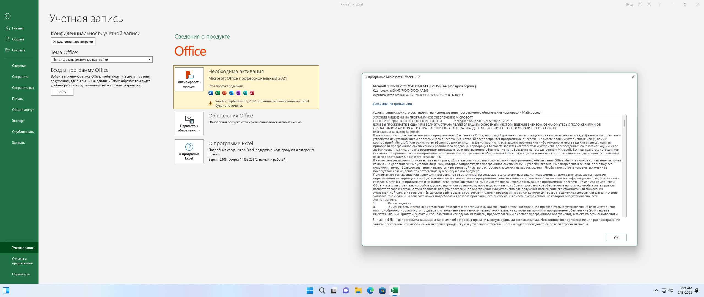This screenshot has height=297, width=704.
Task: Open Update Options (Параметры обновления) dropdown
Action: (189, 123)
